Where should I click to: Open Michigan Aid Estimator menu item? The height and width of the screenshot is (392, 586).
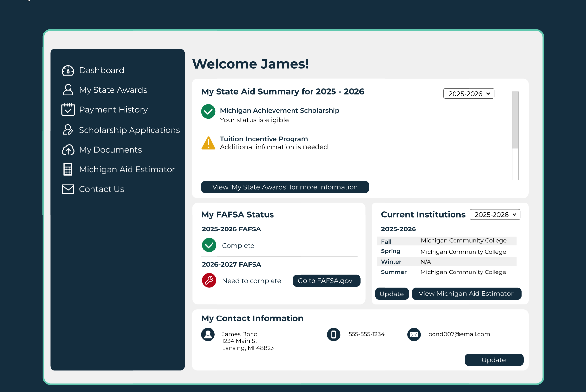click(127, 169)
